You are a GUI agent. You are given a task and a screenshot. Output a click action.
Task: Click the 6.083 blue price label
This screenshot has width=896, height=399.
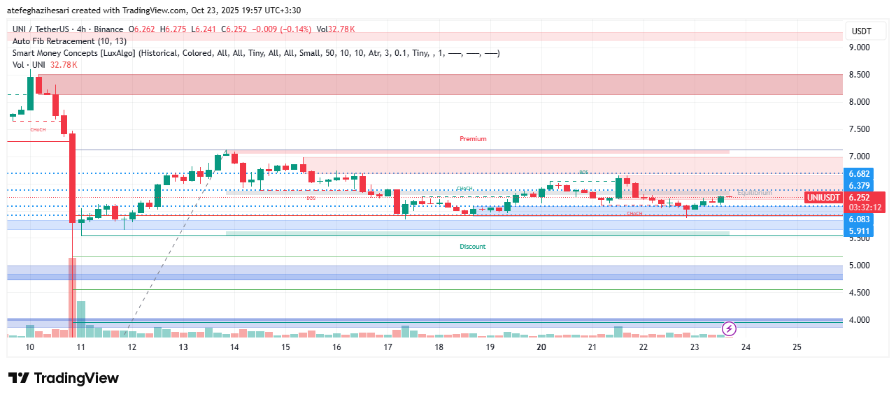pos(859,219)
